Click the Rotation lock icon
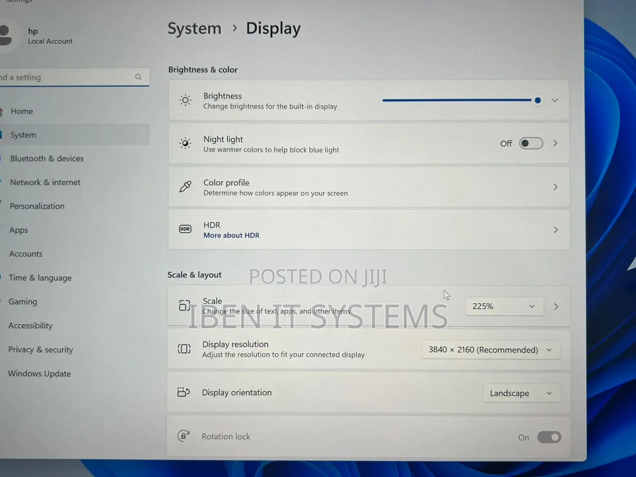The height and width of the screenshot is (477, 636). (183, 436)
